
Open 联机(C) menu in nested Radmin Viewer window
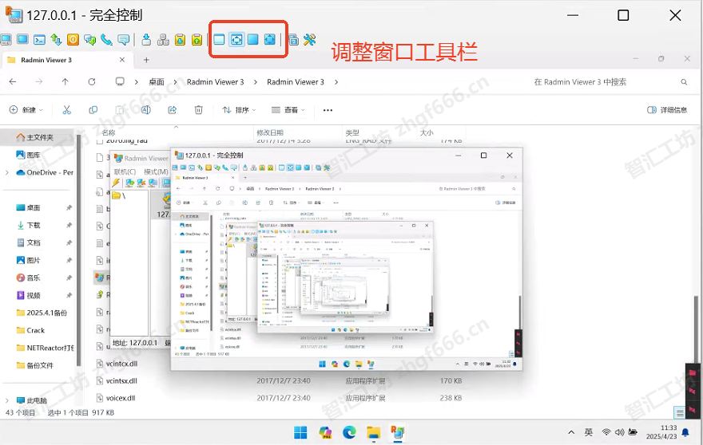click(125, 171)
